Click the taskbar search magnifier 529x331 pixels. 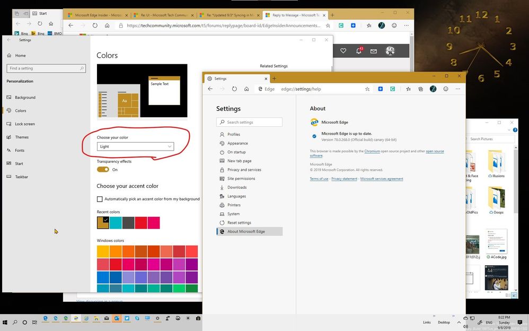[x=15, y=322]
